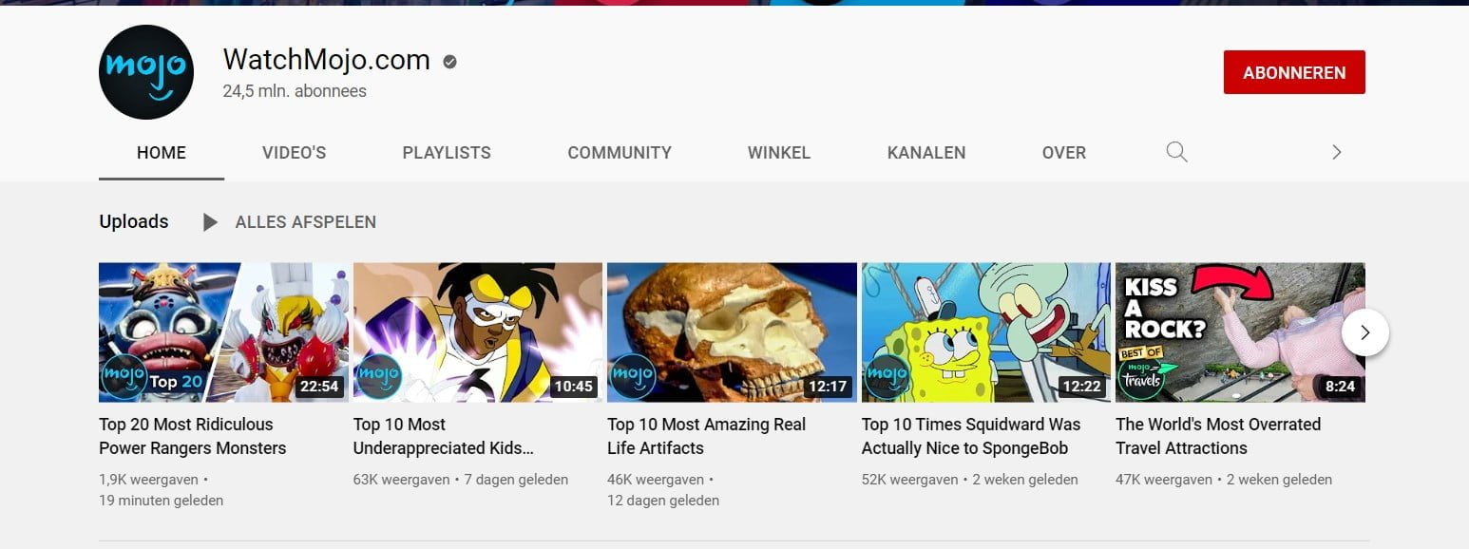Open the Power Rangers Monsters video thumbnail
Image resolution: width=1469 pixels, height=549 pixels.
coord(223,332)
